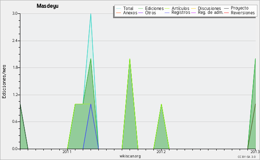Screen dimensions: 260x160
Task: Click the cyan Total legend color line
Action: [119, 8]
